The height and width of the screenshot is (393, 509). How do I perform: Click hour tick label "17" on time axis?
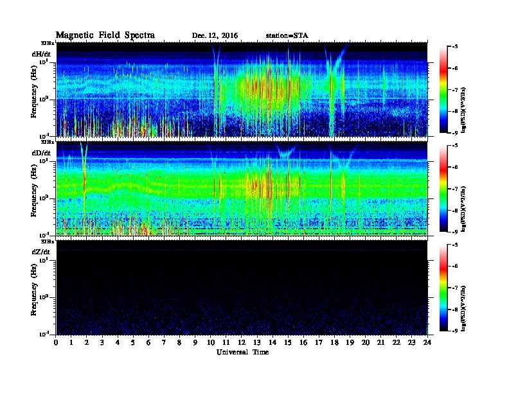click(x=319, y=342)
